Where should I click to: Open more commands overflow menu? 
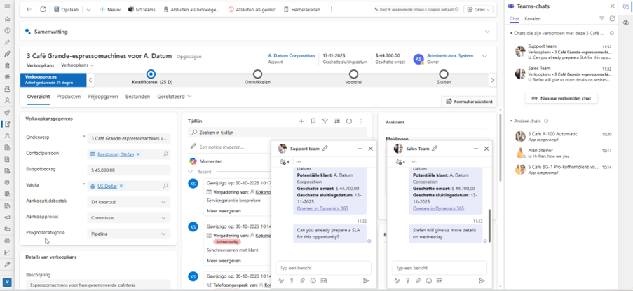(332, 9)
